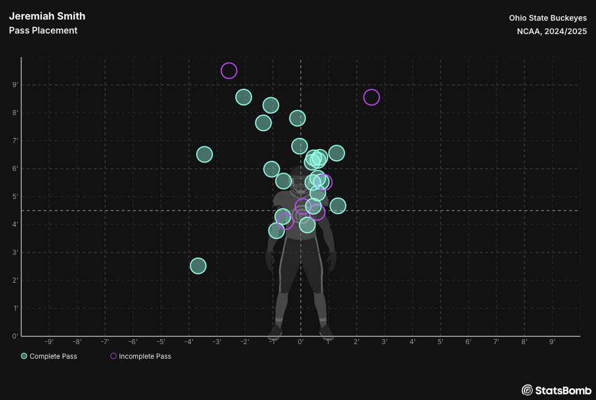Select the complete pass marker near -1', 6'
This screenshot has height=400, width=596.
pyautogui.click(x=271, y=169)
